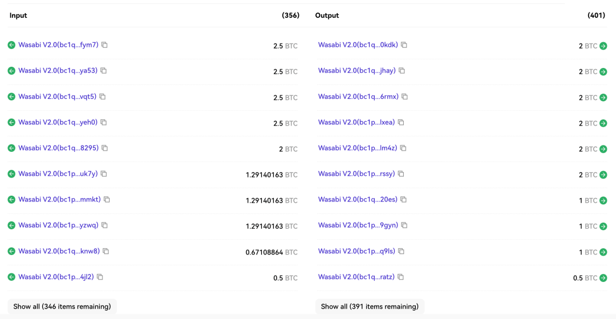Image resolution: width=616 pixels, height=319 pixels.
Task: Open Wasabi V2.0 input address bc1q...knw8
Action: pyautogui.click(x=59, y=251)
